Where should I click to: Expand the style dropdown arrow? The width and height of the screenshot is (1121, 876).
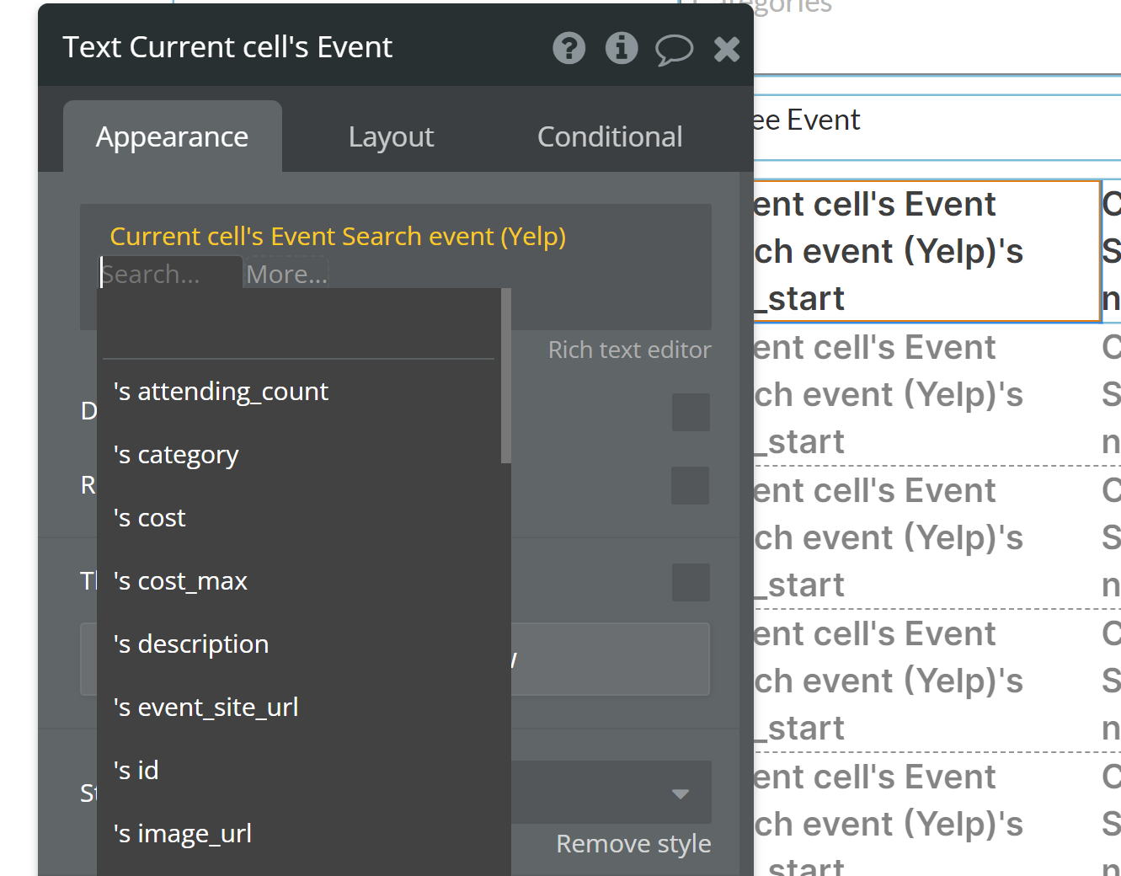[x=681, y=793]
